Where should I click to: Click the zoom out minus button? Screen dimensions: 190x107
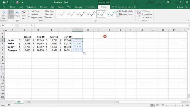click(x=167, y=105)
